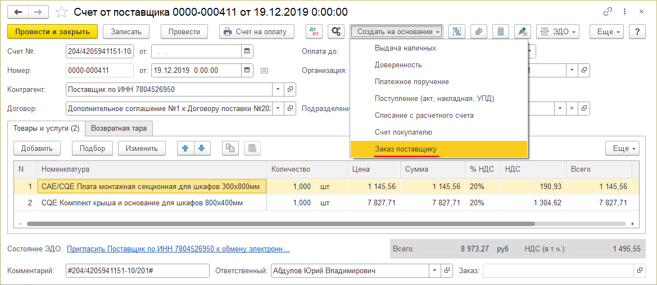
Task: Add document to favorites star
Action: click(62, 12)
